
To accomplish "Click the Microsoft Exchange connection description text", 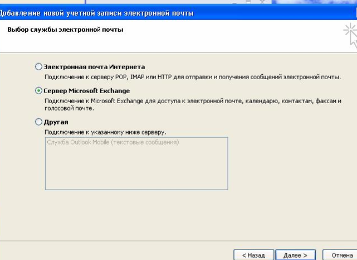I will 193,104.
